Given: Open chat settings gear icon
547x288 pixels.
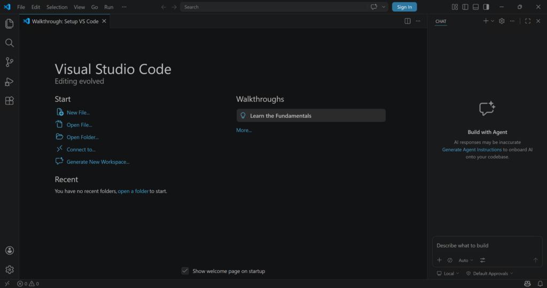Looking at the screenshot, I should tap(502, 21).
